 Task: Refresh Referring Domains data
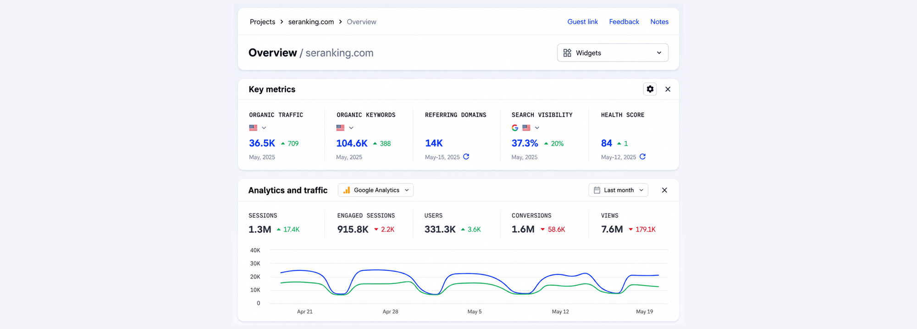[466, 157]
